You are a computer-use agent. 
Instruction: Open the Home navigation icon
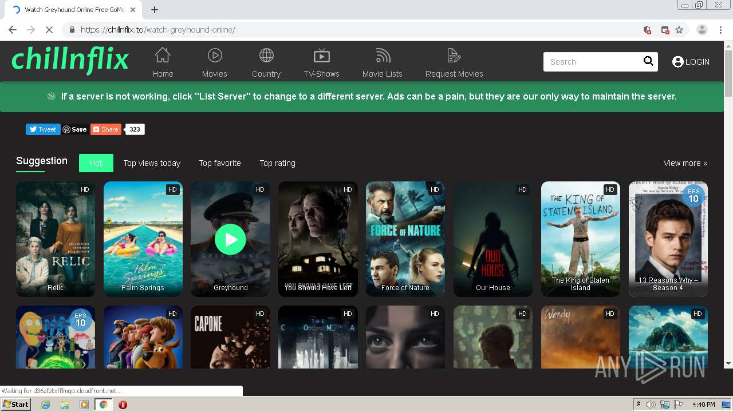(x=163, y=56)
